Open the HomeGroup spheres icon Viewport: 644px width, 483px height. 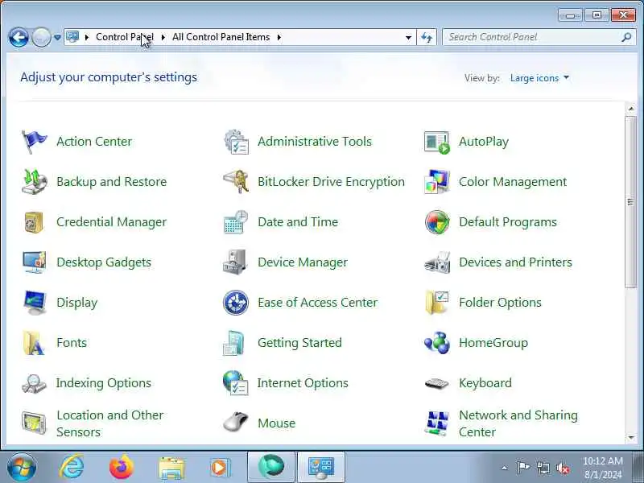point(437,343)
